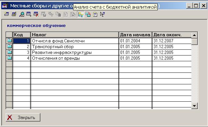This screenshot has width=208, height=127.
Task: Click the grayed links chain icon
Action: coord(51,14)
